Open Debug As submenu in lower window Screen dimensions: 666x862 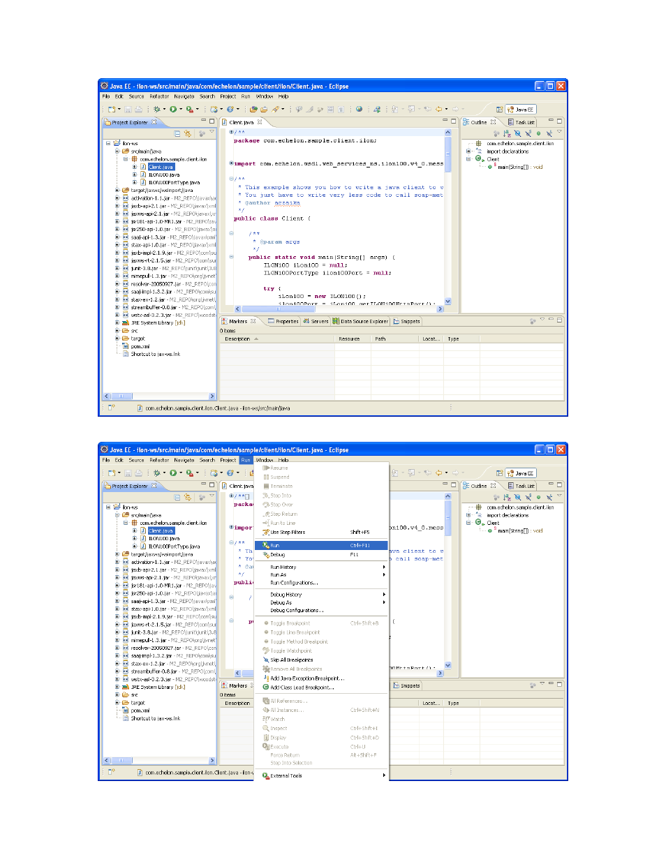(x=322, y=602)
